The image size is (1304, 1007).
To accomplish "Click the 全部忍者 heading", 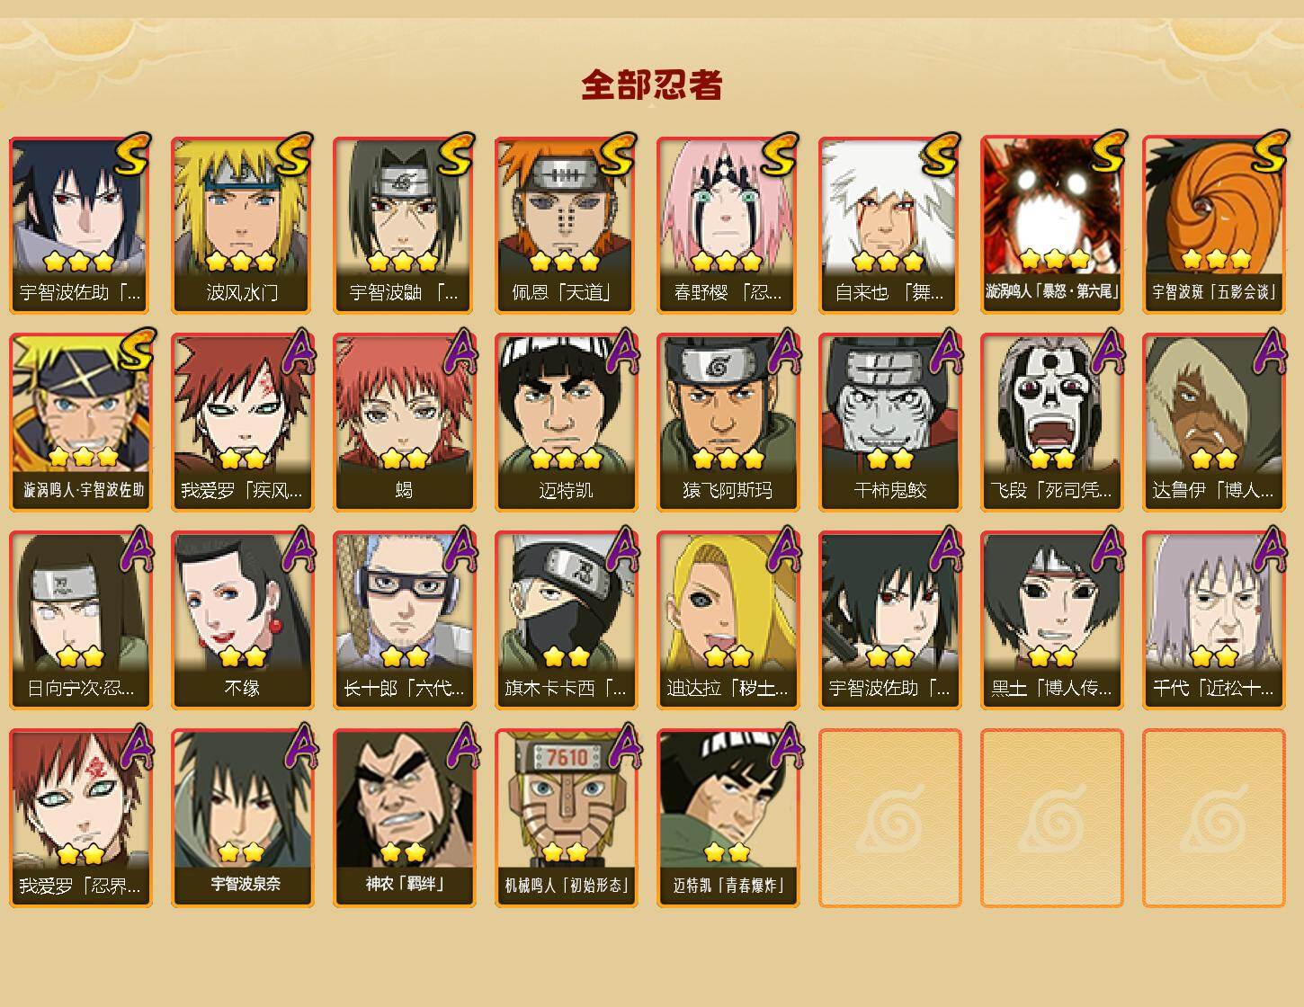I will [x=652, y=85].
